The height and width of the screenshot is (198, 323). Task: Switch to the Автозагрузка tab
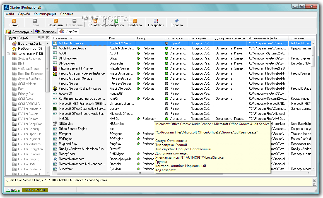[19, 32]
